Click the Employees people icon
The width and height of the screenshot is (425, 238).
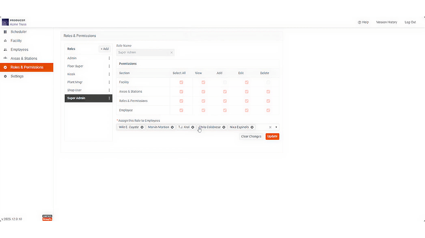[5, 50]
